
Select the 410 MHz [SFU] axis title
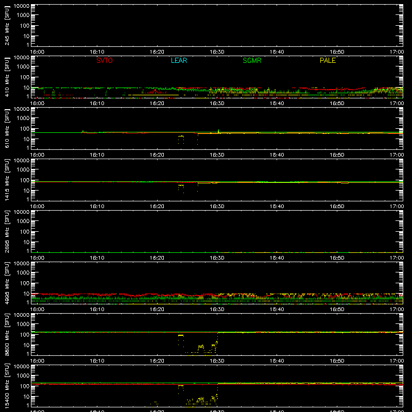pos(7,77)
